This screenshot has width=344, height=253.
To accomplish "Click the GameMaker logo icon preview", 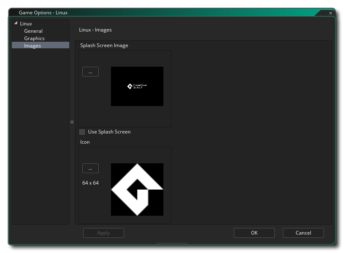I will pyautogui.click(x=137, y=189).
